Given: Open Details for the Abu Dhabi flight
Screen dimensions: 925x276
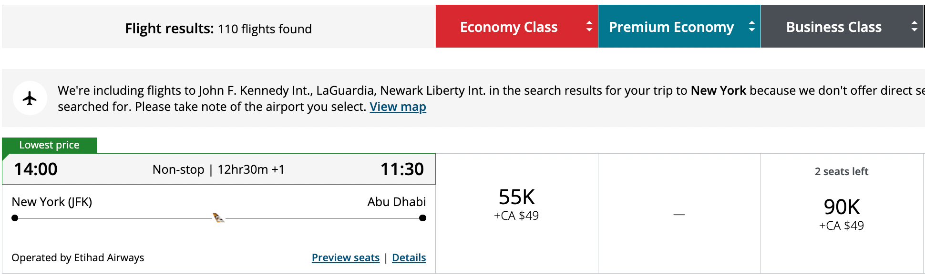Looking at the screenshot, I should (x=409, y=257).
